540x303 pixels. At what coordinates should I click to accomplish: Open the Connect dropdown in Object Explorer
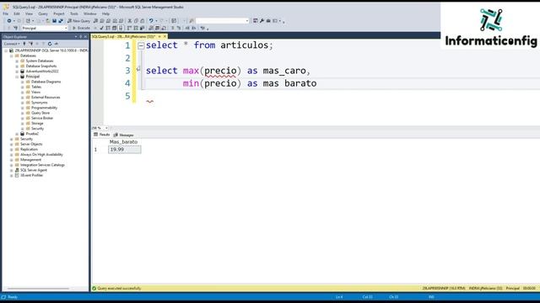11,44
